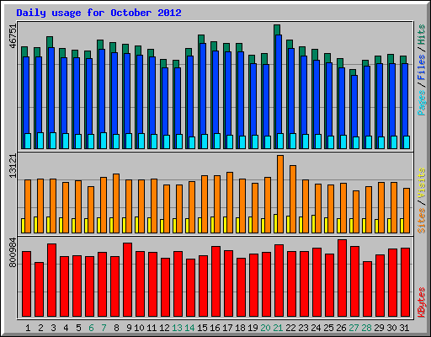Select day label 15 on the axis
Viewport: 431px width, 337px height.
(x=202, y=328)
